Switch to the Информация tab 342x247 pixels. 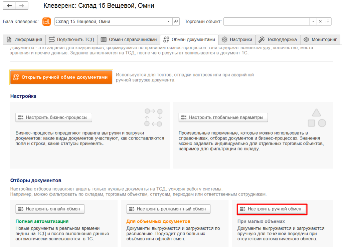click(24, 39)
